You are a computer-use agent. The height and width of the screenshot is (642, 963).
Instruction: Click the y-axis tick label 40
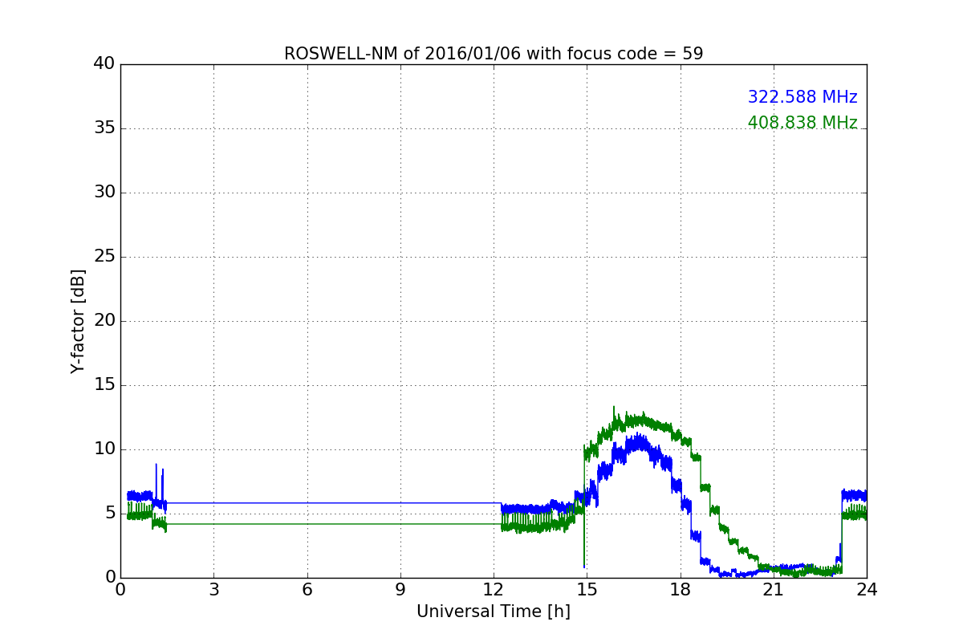pyautogui.click(x=104, y=64)
